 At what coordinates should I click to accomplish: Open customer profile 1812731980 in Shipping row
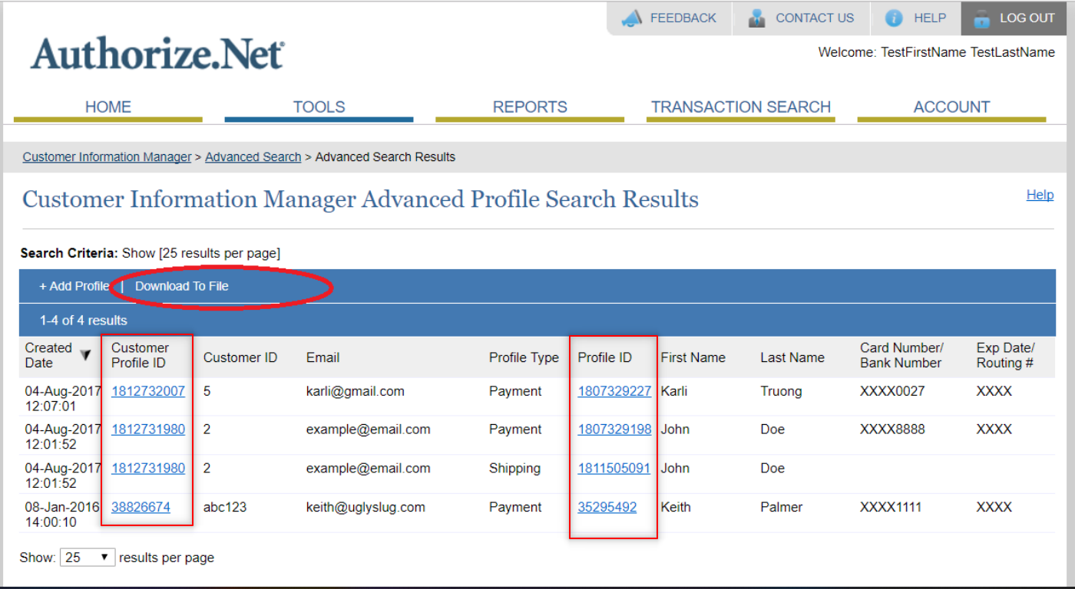click(148, 468)
